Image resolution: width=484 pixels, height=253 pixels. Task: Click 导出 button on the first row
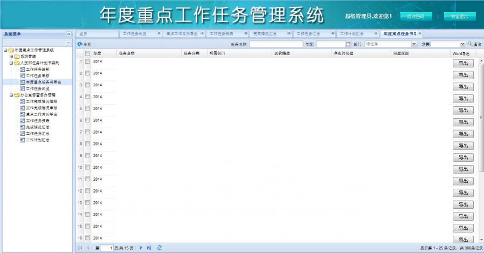pos(463,63)
